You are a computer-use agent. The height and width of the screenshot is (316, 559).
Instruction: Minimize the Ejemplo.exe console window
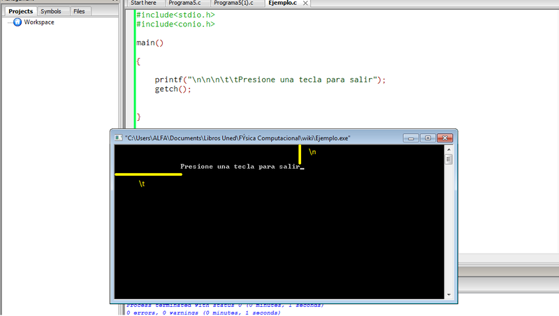point(411,138)
